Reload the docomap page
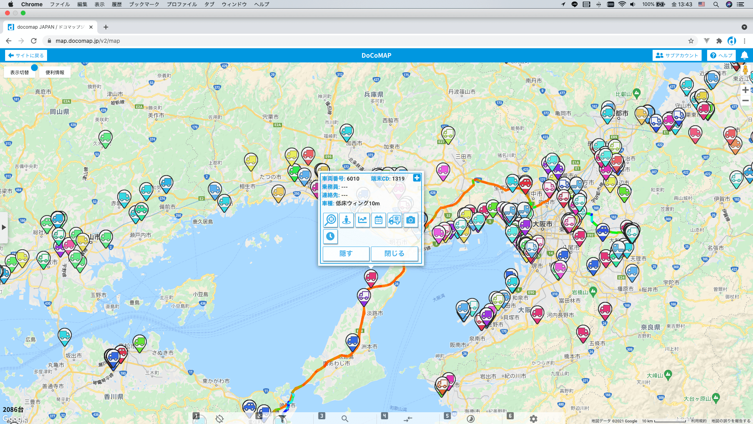Viewport: 753px width, 424px height. [34, 41]
